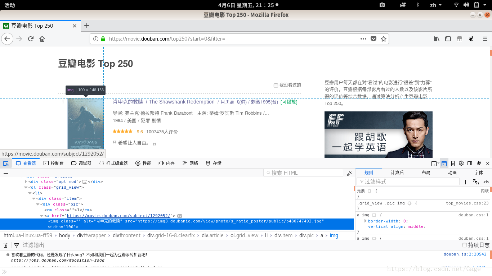This screenshot has height=276, width=492.
Task: Switch to the 调试器 debugger tab
Action: (81, 164)
